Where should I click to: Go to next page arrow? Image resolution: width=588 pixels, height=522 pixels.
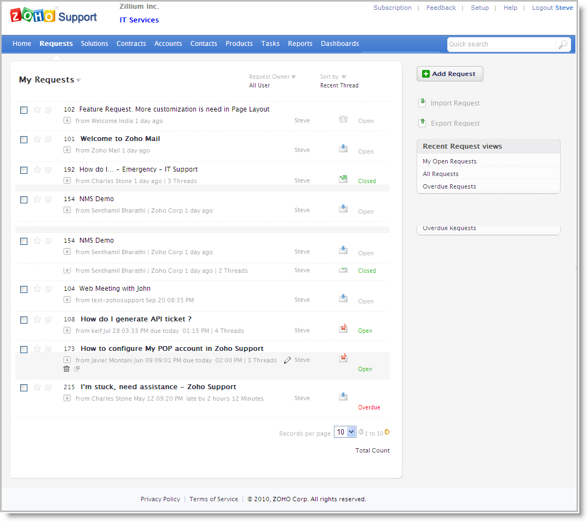(x=388, y=432)
